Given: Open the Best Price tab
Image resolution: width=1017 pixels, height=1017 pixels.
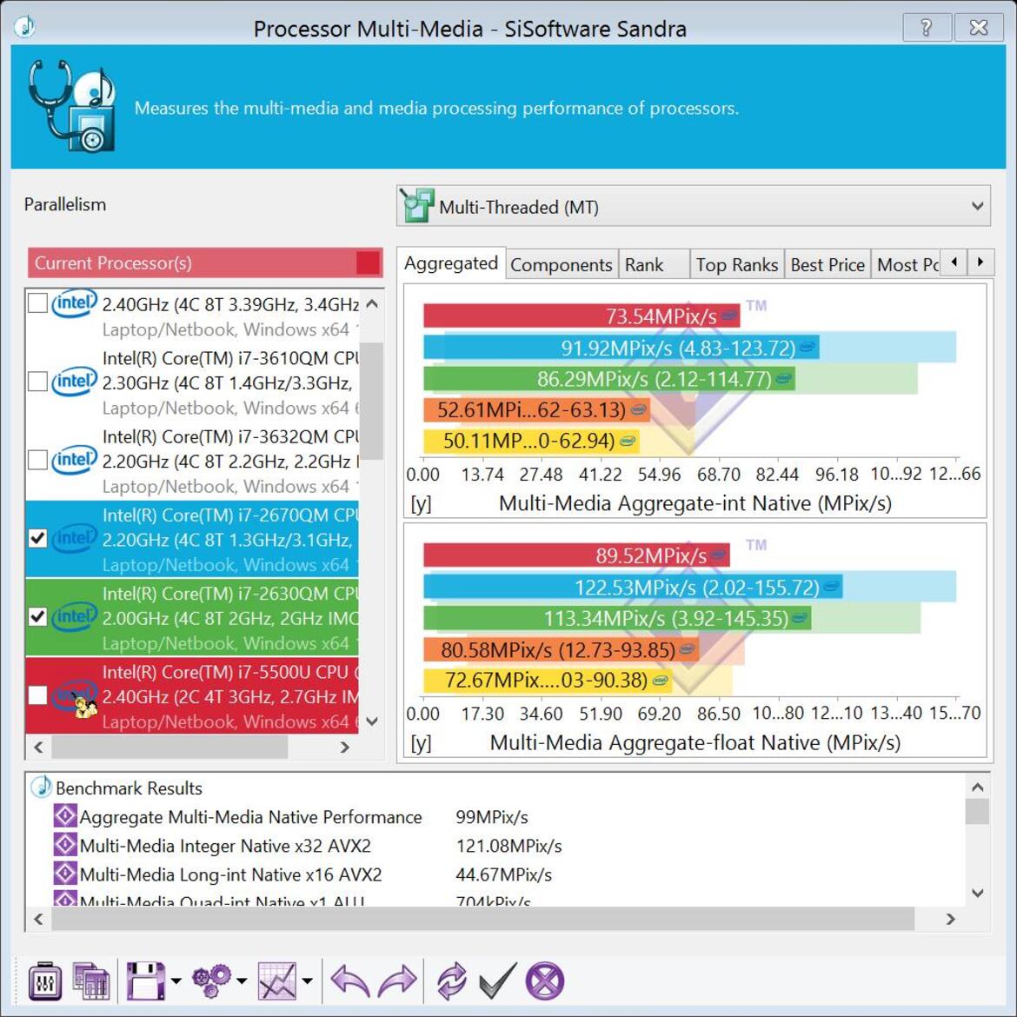Looking at the screenshot, I should (828, 264).
